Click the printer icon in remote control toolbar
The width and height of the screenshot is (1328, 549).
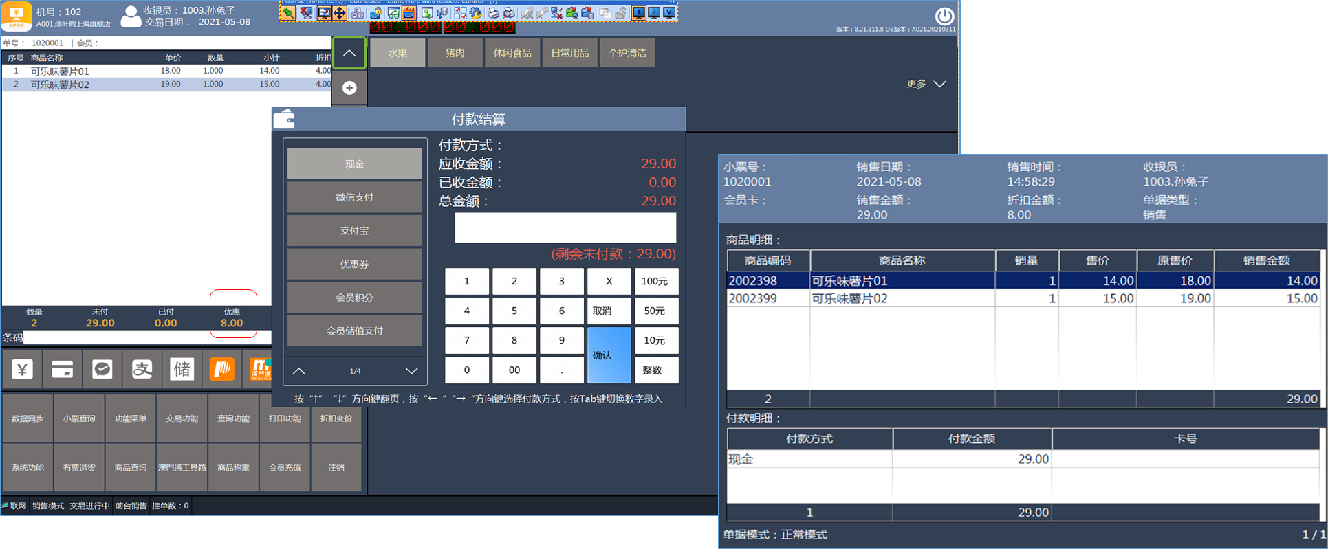pyautogui.click(x=494, y=13)
